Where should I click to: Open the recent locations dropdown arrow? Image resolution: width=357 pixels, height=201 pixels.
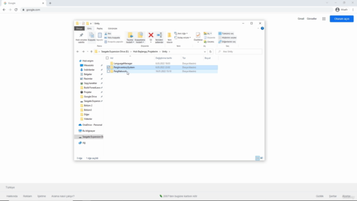88,52
